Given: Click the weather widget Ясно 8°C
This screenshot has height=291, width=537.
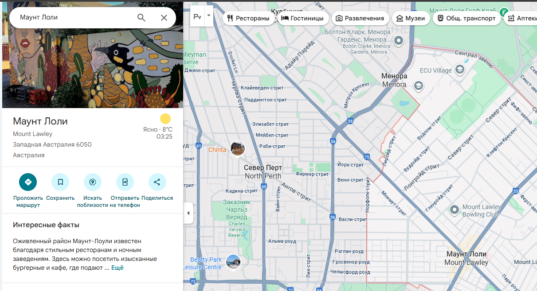Looking at the screenshot, I should [x=157, y=127].
